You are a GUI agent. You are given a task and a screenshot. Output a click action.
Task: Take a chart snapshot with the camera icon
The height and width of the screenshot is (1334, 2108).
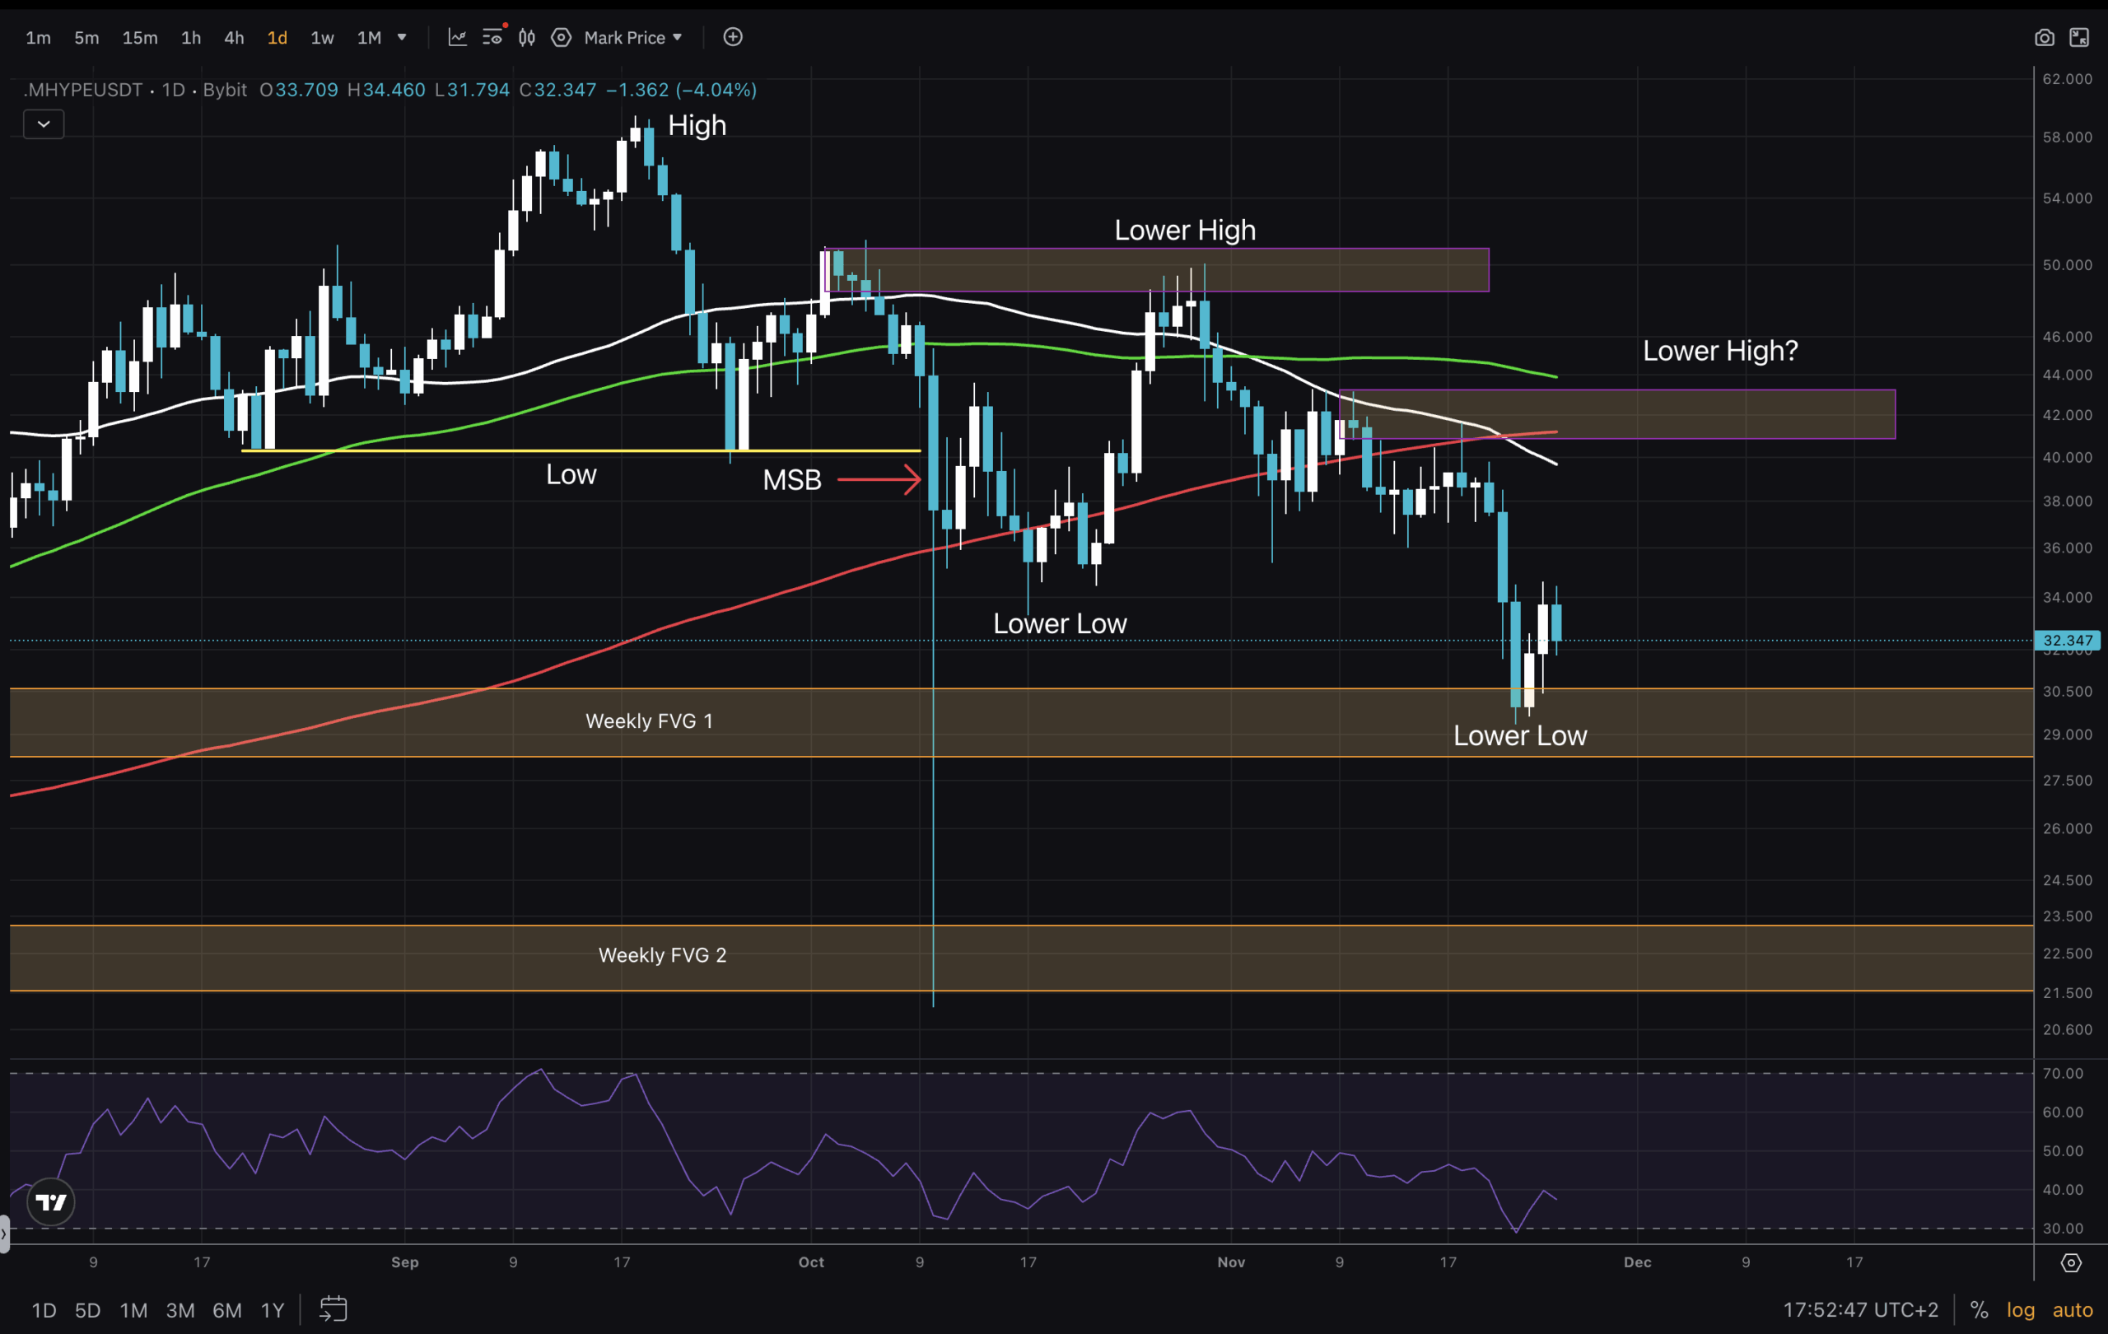2046,38
